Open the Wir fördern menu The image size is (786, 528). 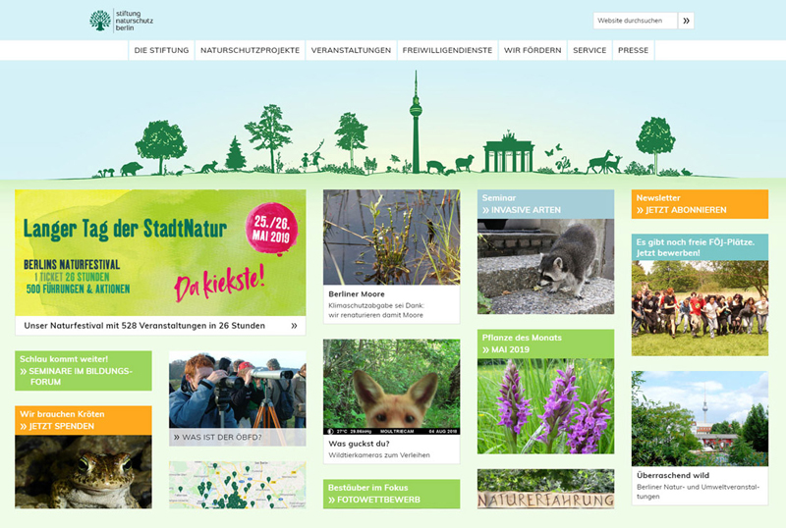(x=533, y=50)
